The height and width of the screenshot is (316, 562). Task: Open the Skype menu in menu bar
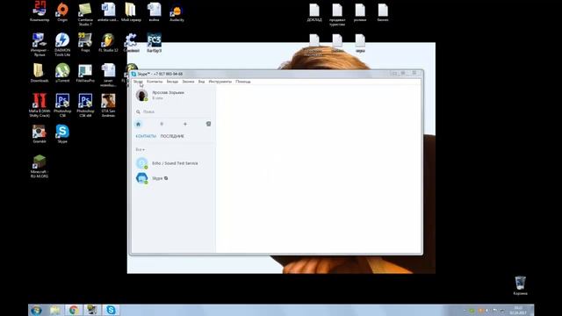138,82
